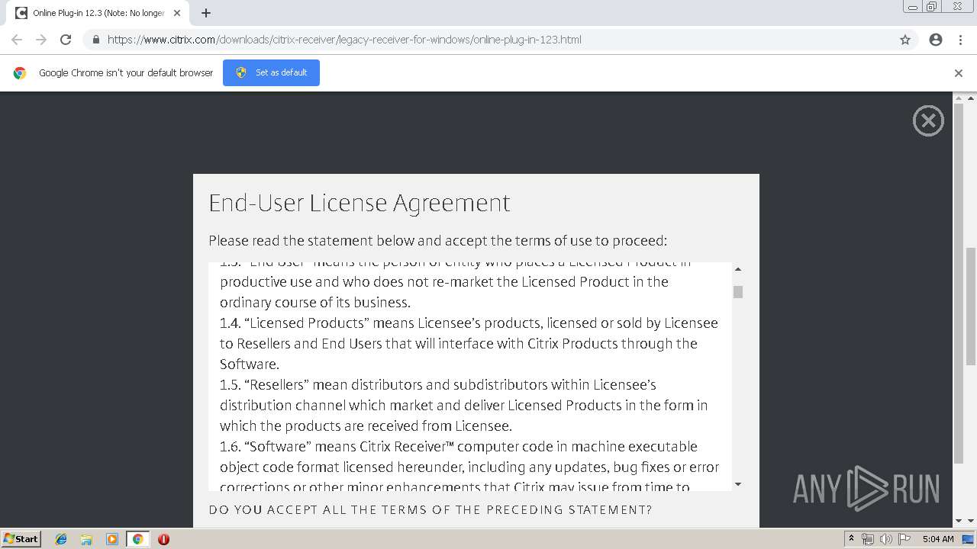Viewport: 977px width, 549px height.
Task: Open the network tray icon
Action: pyautogui.click(x=868, y=539)
